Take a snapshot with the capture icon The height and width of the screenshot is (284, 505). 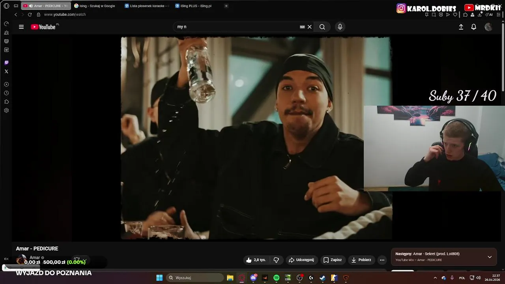[x=434, y=15]
